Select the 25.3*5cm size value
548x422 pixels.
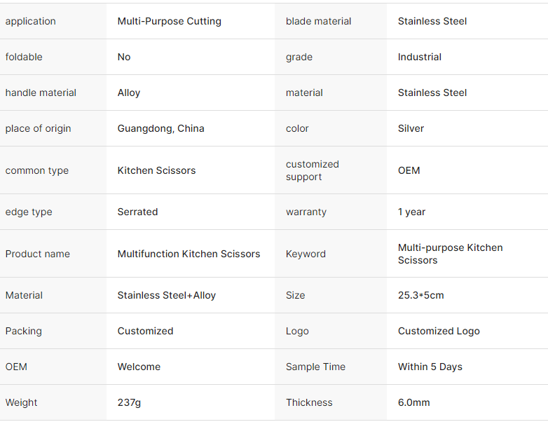click(x=420, y=295)
